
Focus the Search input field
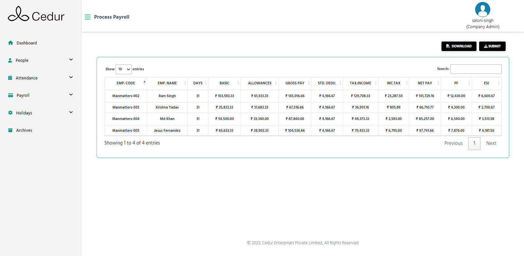pos(476,69)
